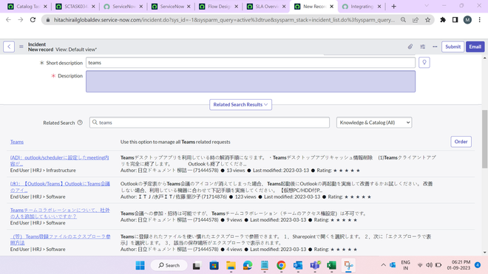The image size is (488, 274).
Task: Open the Teams登録ファイルのエクスプローラ article link
Action: [x=61, y=239]
